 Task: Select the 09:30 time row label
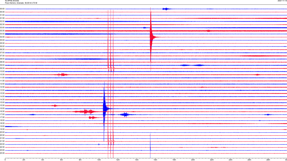(2, 68)
